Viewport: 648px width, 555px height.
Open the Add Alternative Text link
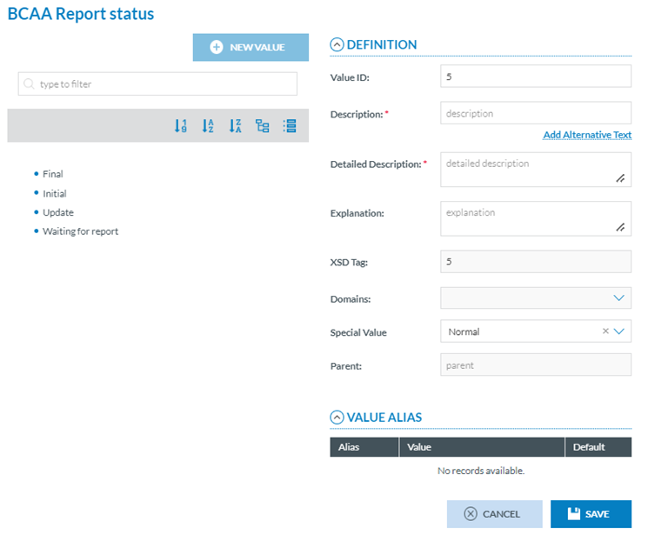pos(587,135)
